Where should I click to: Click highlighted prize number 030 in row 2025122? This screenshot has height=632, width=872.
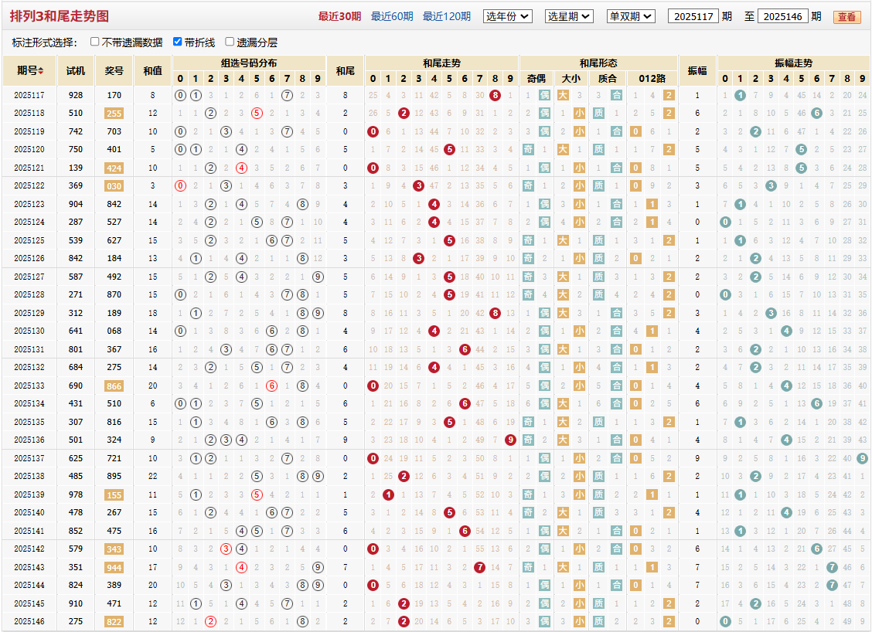114,186
